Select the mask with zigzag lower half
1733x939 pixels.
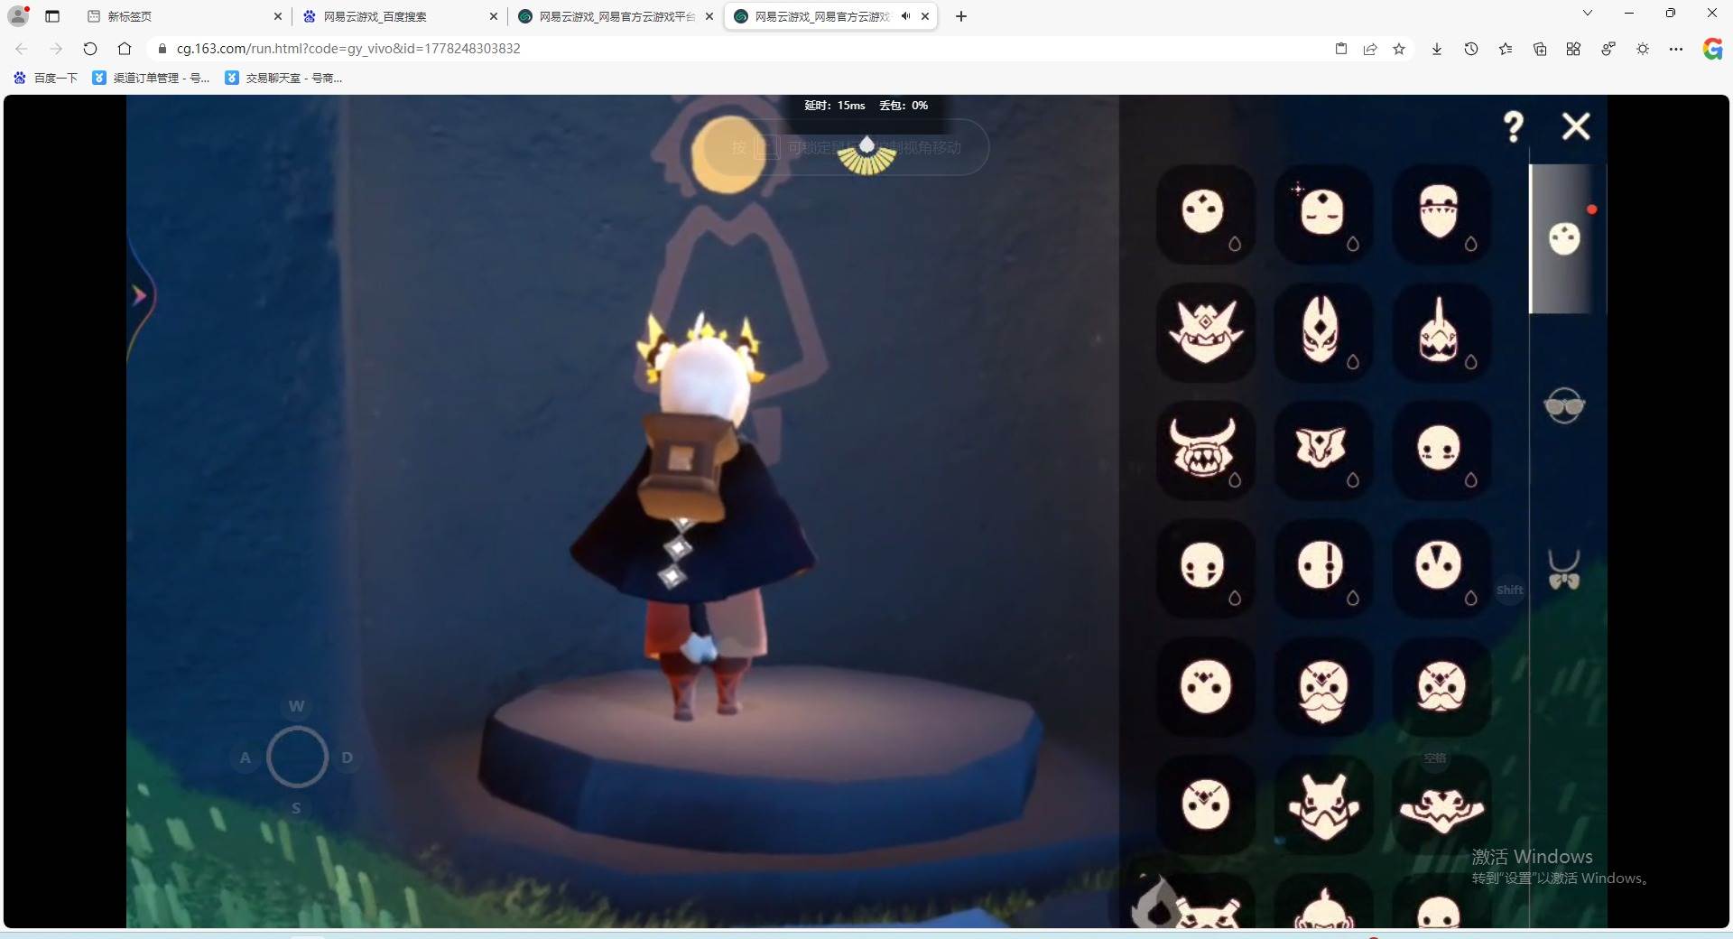(x=1441, y=214)
